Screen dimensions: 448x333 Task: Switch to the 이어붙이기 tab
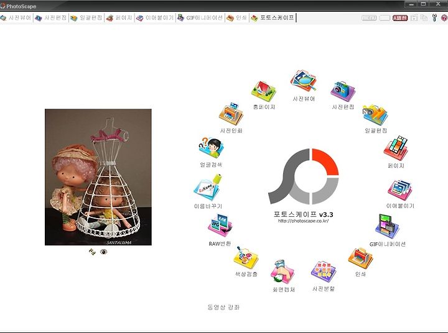point(155,18)
